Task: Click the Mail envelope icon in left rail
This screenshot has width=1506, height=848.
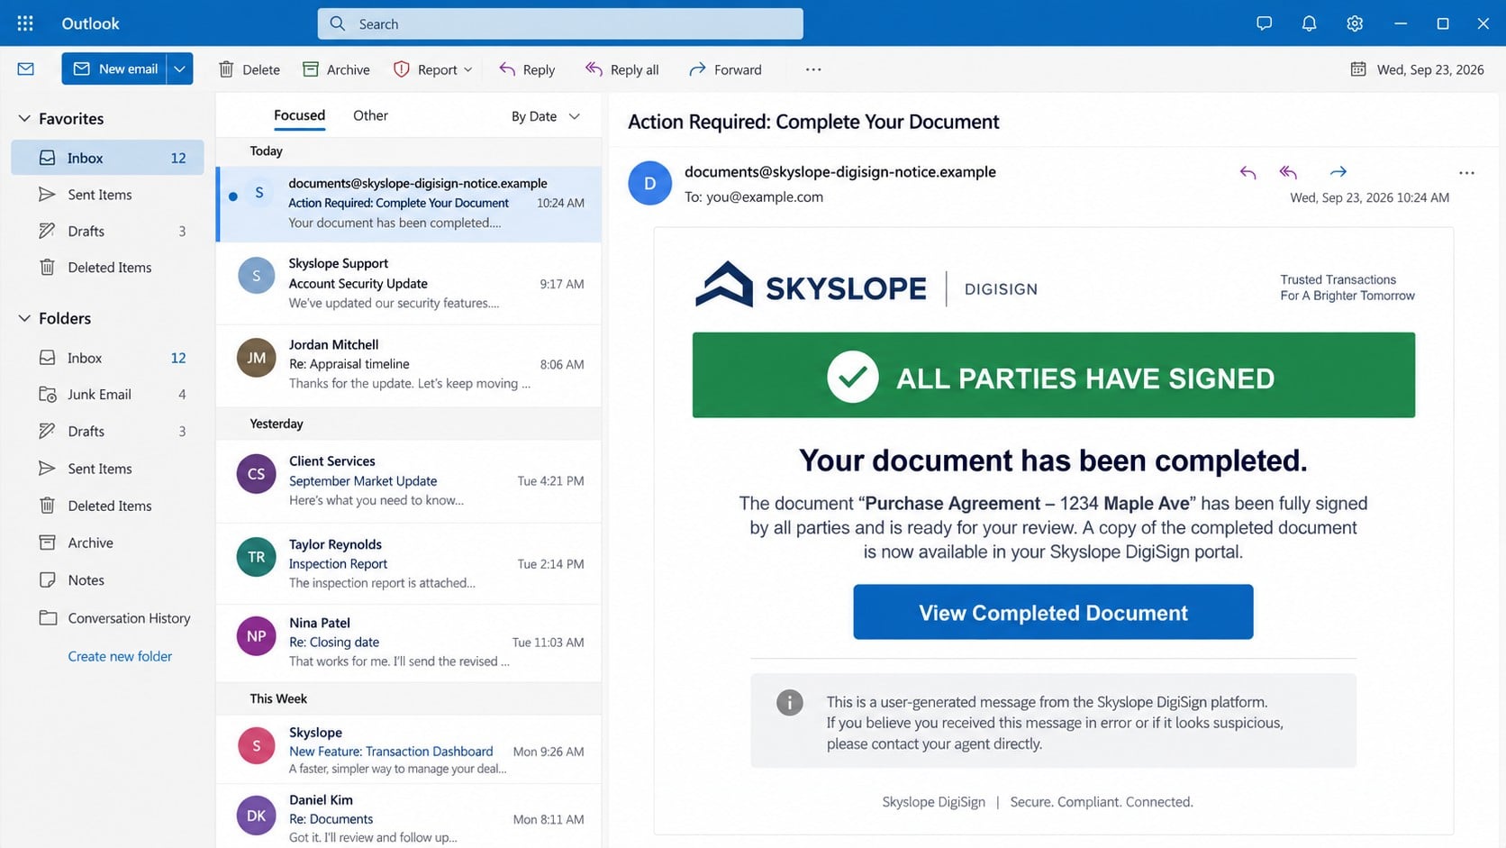Action: pyautogui.click(x=26, y=68)
